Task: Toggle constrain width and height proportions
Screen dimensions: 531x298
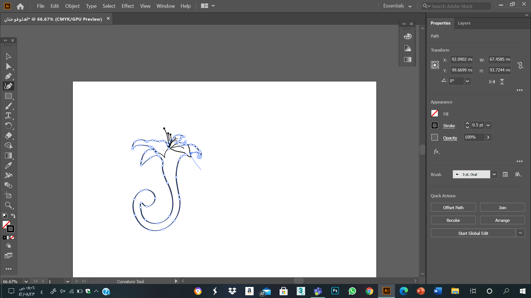Action: (520, 65)
